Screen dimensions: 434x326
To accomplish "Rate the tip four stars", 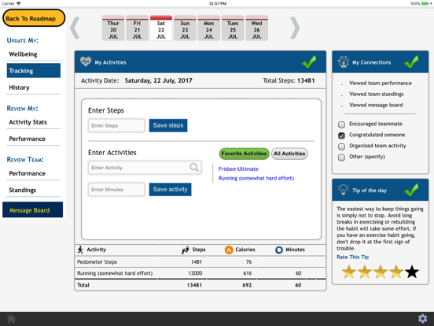I will pos(396,272).
